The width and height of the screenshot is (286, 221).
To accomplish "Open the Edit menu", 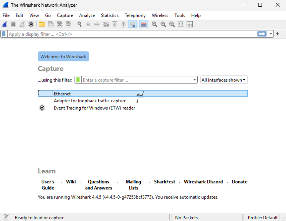I will pyautogui.click(x=19, y=15).
